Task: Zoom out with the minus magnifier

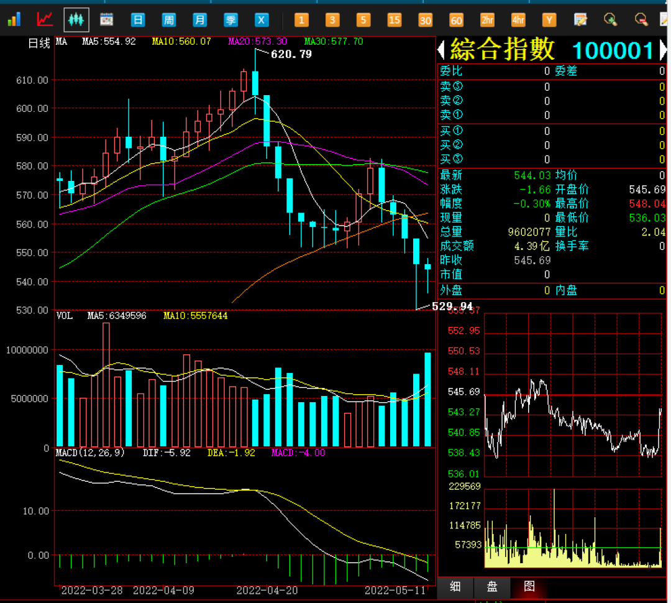Action: pos(641,20)
